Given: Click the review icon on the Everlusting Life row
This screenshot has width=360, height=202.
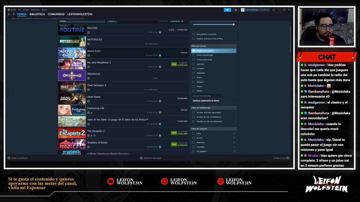Looking at the screenshot, I should click(160, 113).
